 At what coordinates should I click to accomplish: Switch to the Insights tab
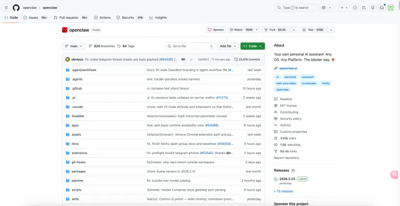click(x=158, y=18)
